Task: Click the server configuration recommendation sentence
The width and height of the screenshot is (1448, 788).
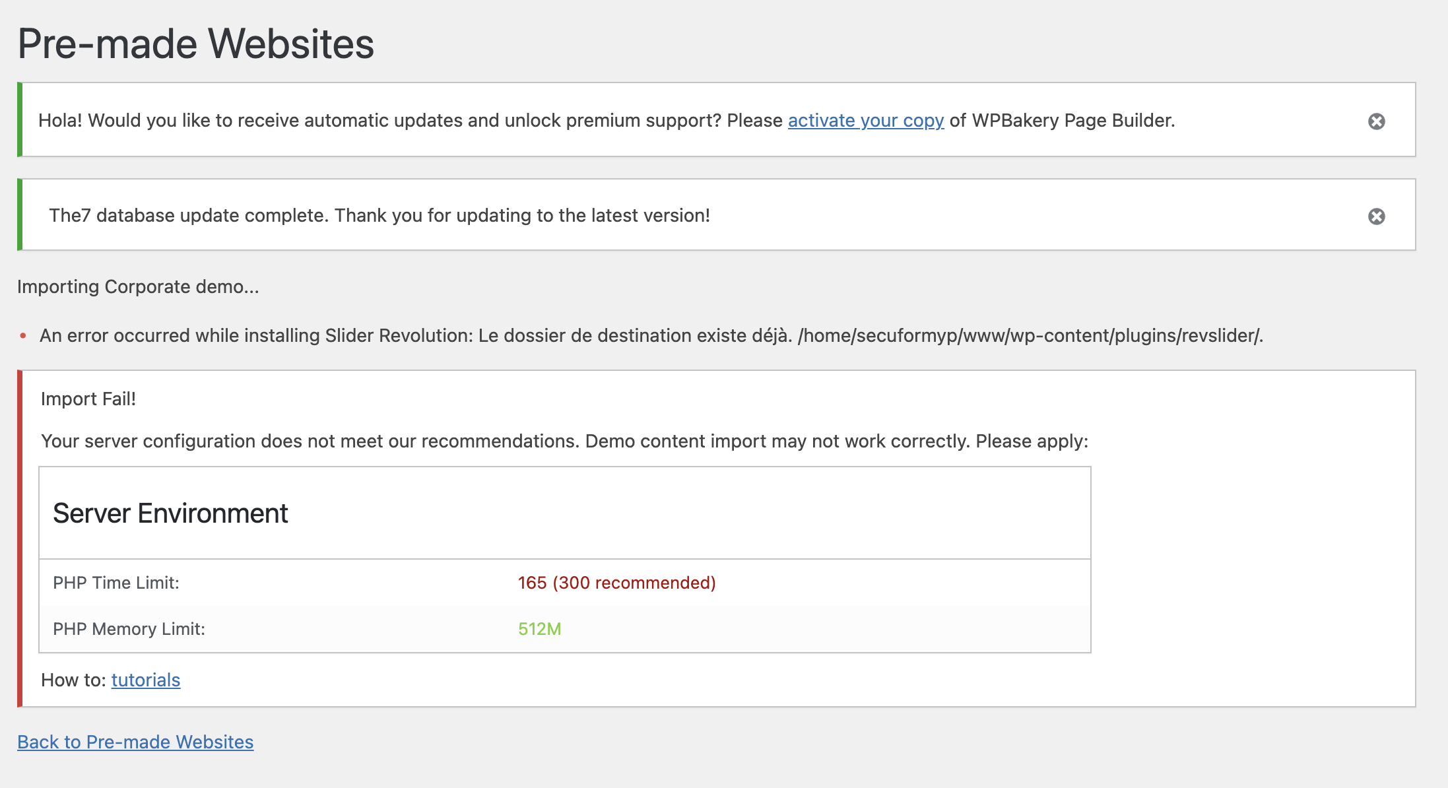Action: [x=564, y=441]
